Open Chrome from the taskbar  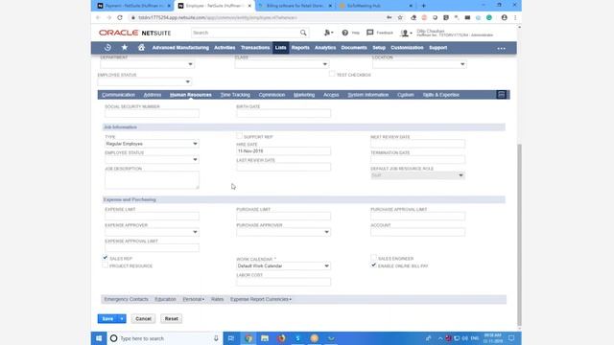point(248,338)
